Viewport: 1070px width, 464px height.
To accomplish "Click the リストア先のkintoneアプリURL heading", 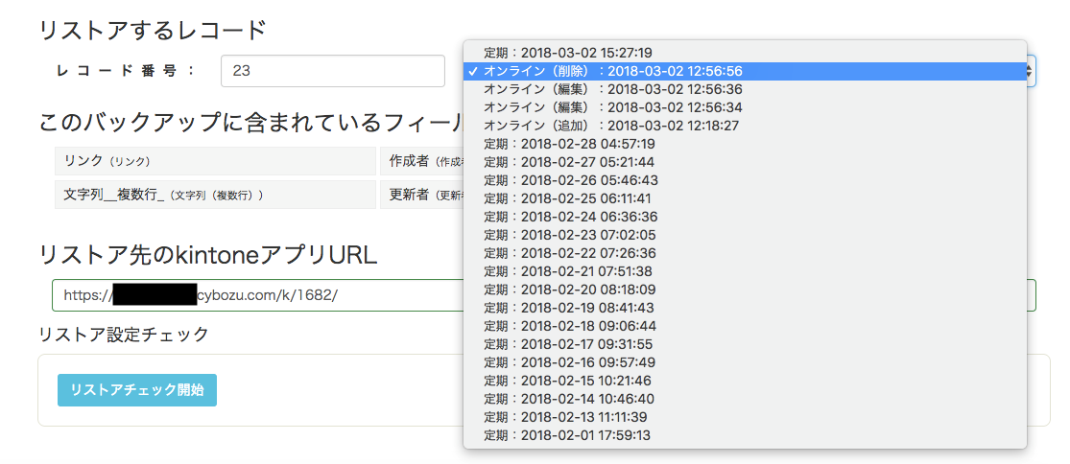I will (208, 255).
